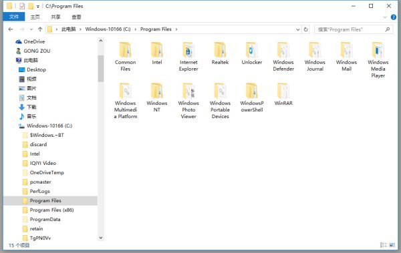Select PerfLogs folder in navigation pane
Viewport: 401px width, 253px height.
click(40, 191)
